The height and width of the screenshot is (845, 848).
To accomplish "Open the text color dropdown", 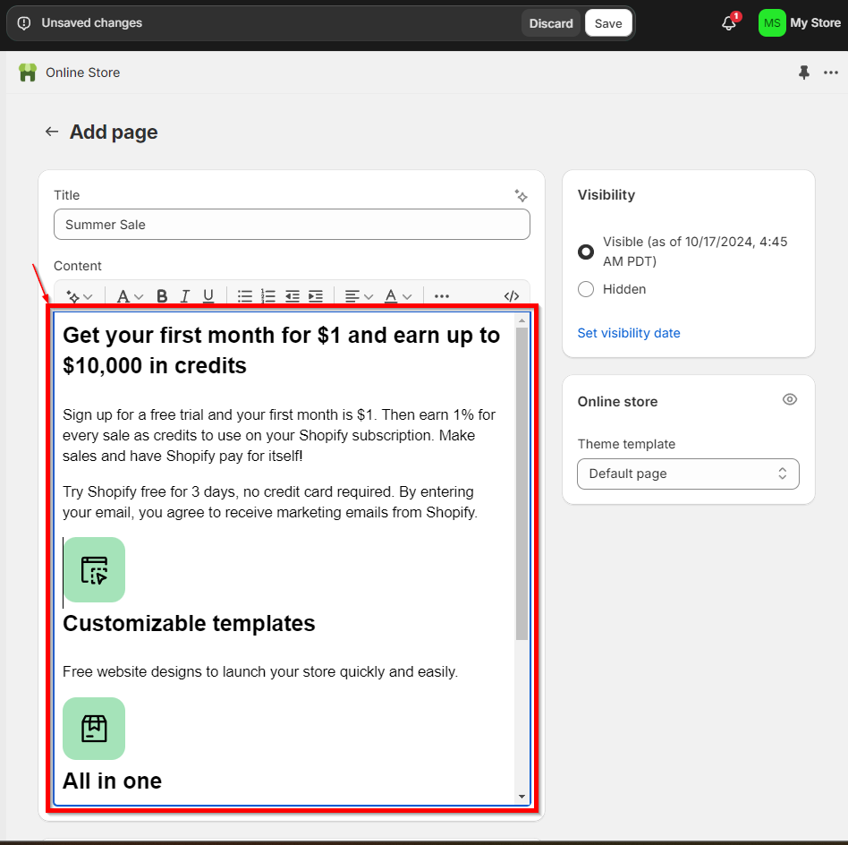I will coord(398,296).
